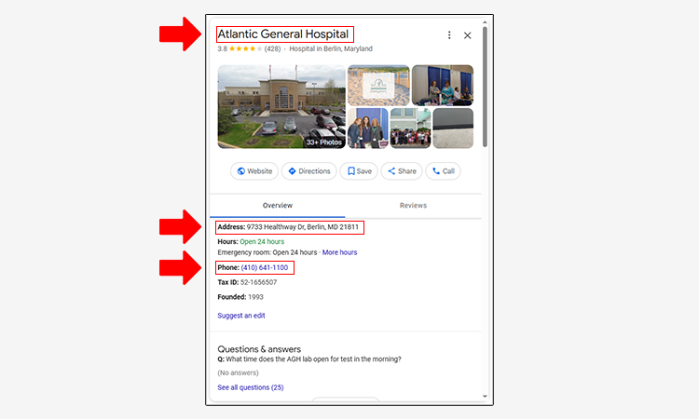Open See all questions (25)

[250, 387]
